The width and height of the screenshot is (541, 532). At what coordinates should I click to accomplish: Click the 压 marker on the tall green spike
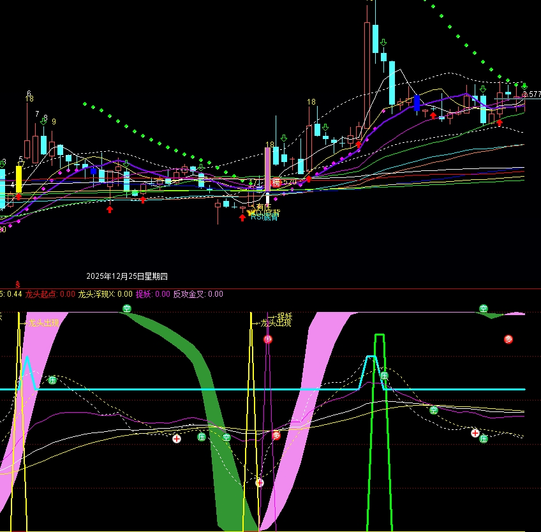pos(384,375)
